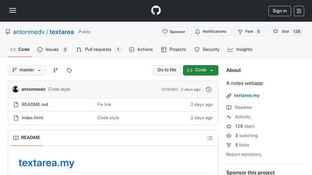Open README outline list icon
Screen dimensions: 312x175
210,138
